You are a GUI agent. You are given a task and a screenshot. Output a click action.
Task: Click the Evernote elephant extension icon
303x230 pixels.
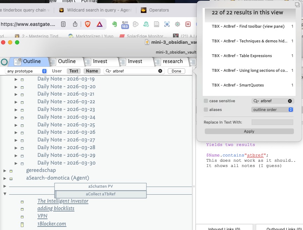(114, 24)
